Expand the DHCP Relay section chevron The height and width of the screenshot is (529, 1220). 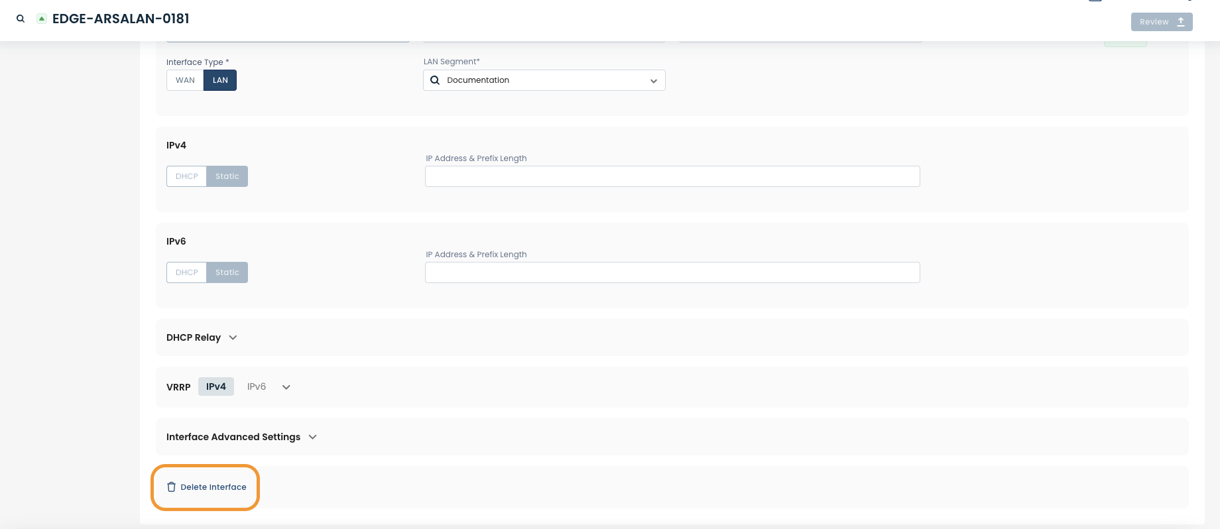(233, 337)
